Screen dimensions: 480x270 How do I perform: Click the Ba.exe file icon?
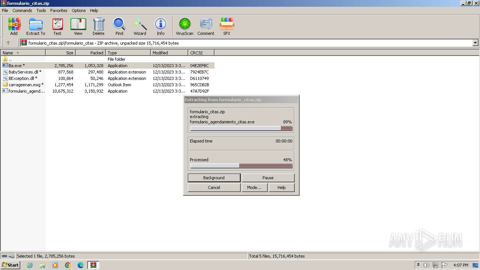[x=5, y=66]
